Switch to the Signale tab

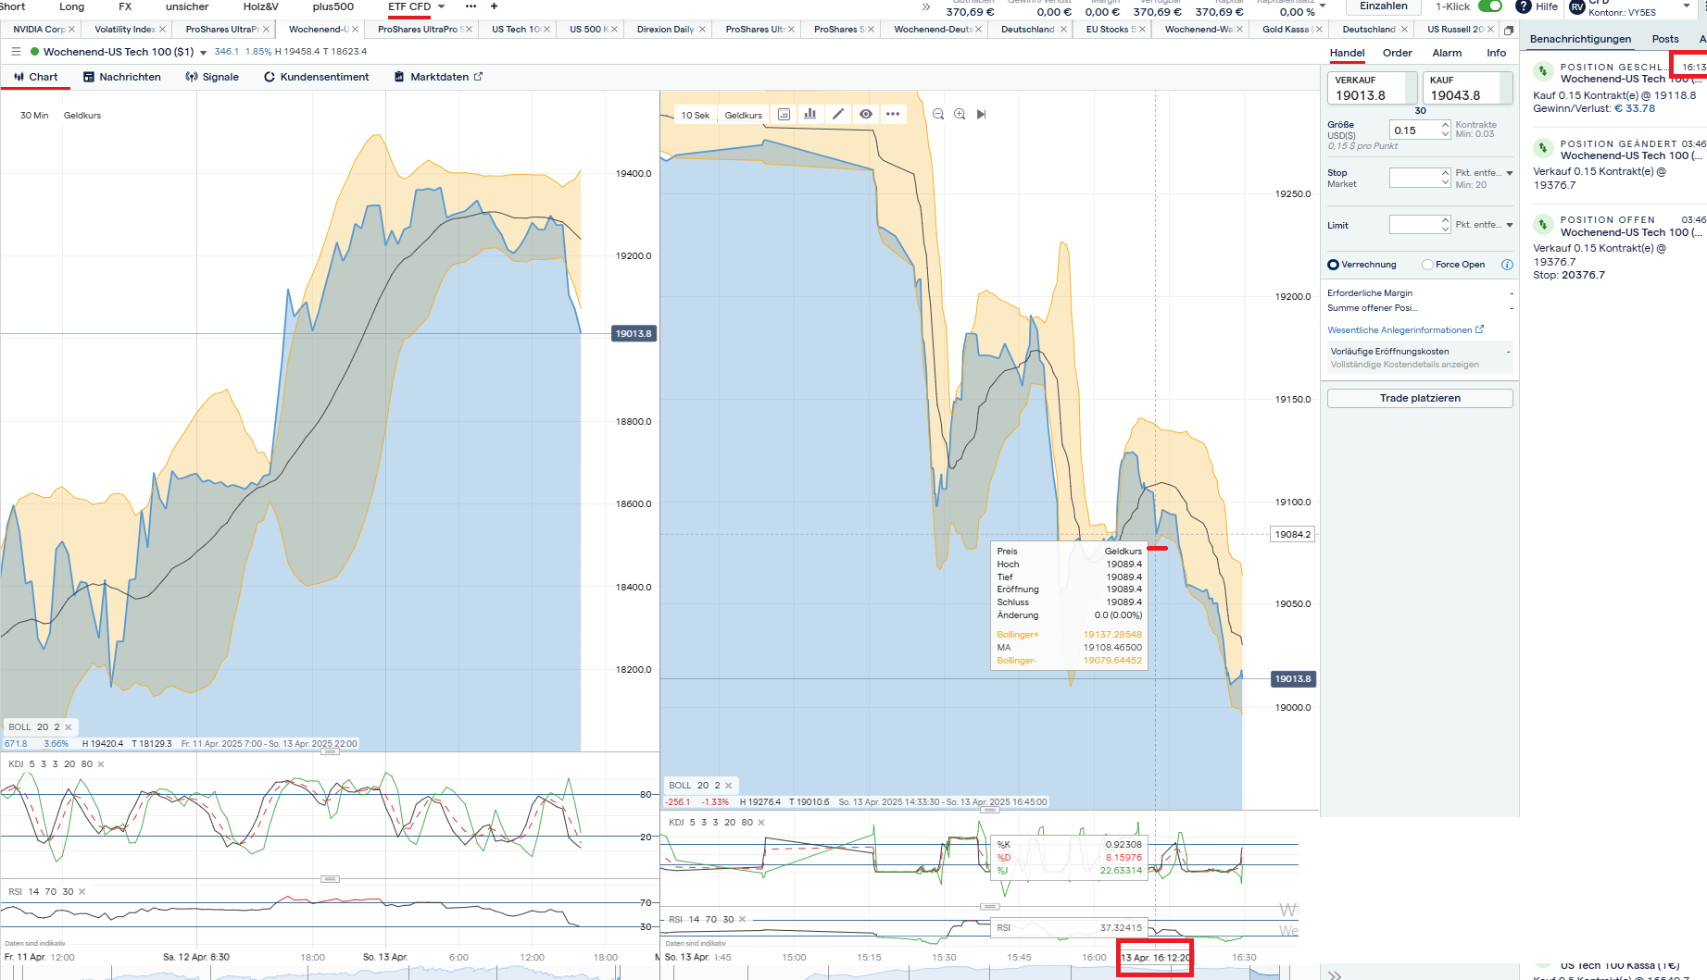point(212,77)
